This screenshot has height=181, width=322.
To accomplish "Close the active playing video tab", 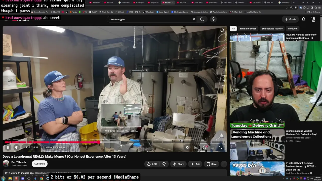I will point(173,3).
